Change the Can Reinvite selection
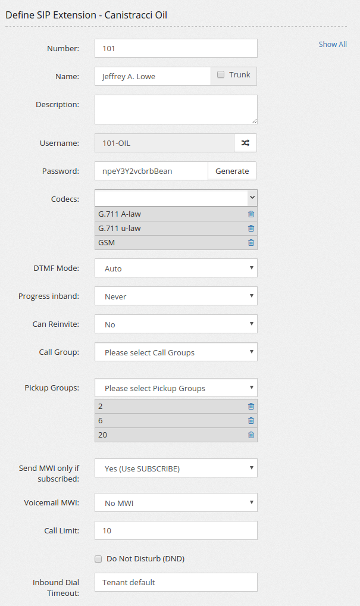The width and height of the screenshot is (360, 606). 176,324
